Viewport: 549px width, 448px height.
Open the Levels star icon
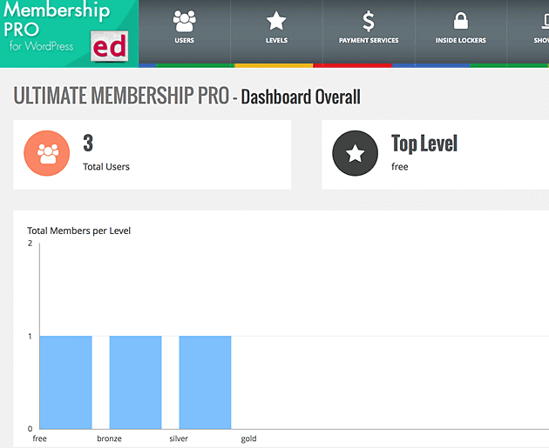[x=276, y=21]
